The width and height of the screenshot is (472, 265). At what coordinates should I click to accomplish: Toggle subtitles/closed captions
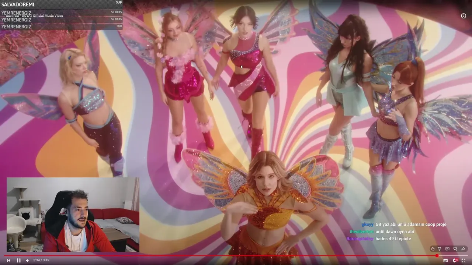[x=445, y=260]
